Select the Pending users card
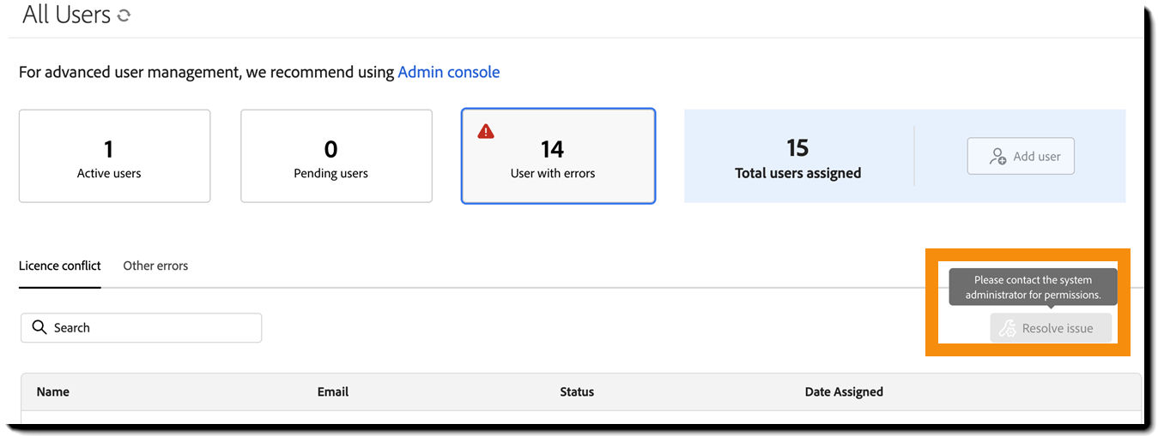This screenshot has height=436, width=1158. [x=336, y=156]
